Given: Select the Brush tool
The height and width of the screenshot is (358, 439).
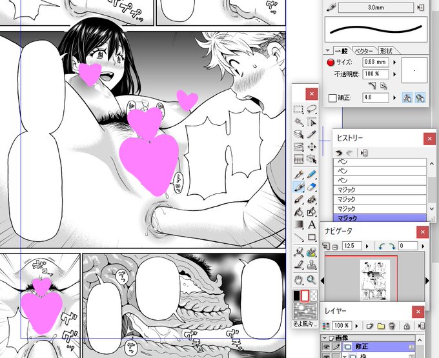Looking at the screenshot, I should [x=298, y=199].
